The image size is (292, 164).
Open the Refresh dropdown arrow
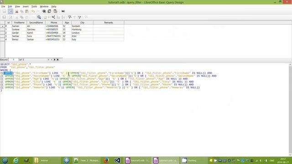49,17
